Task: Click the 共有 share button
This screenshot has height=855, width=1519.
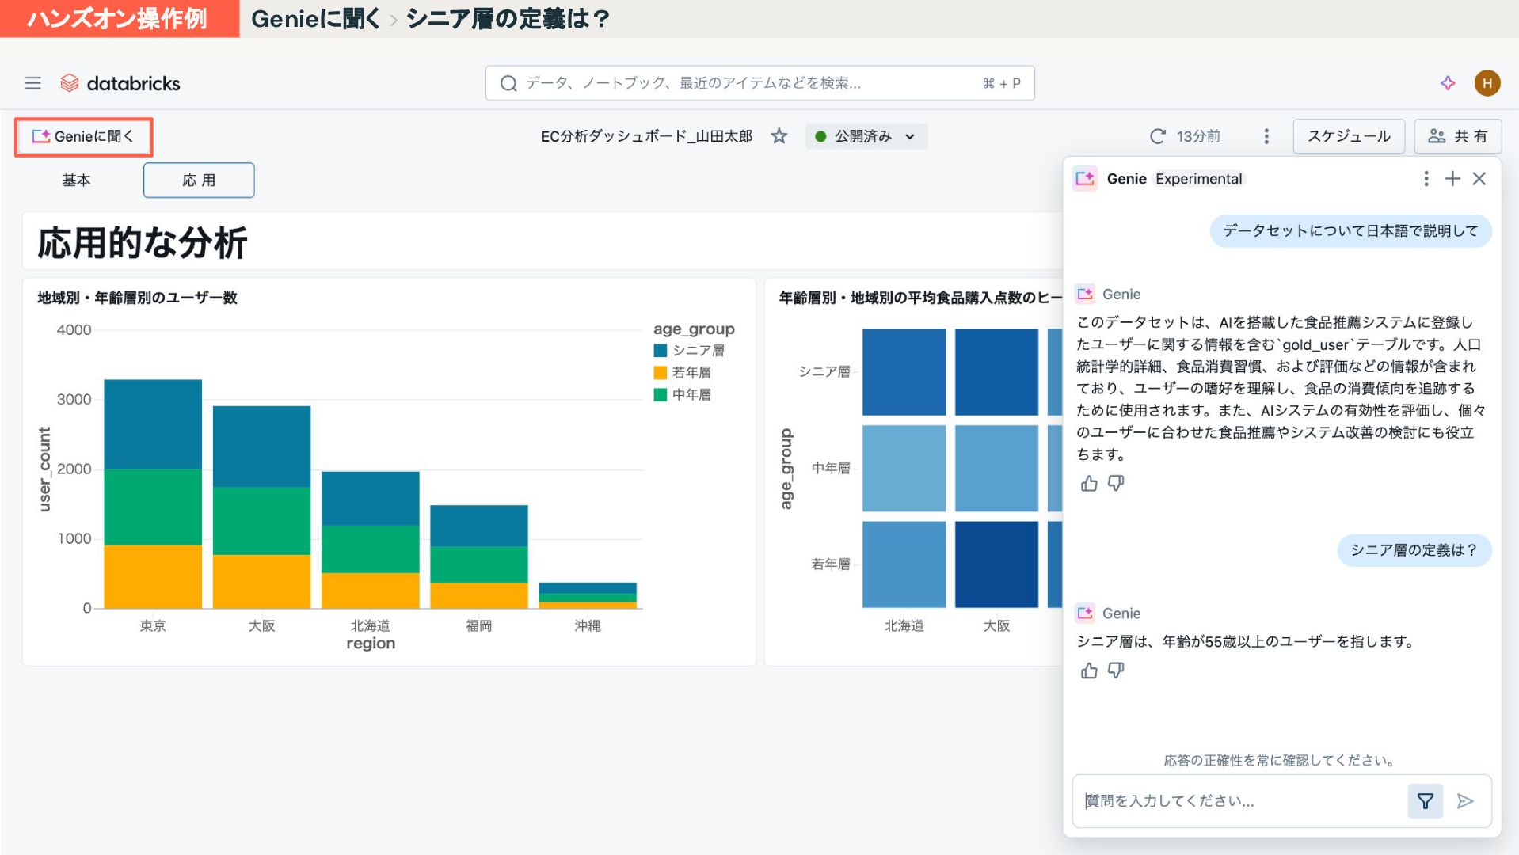Action: 1457,136
